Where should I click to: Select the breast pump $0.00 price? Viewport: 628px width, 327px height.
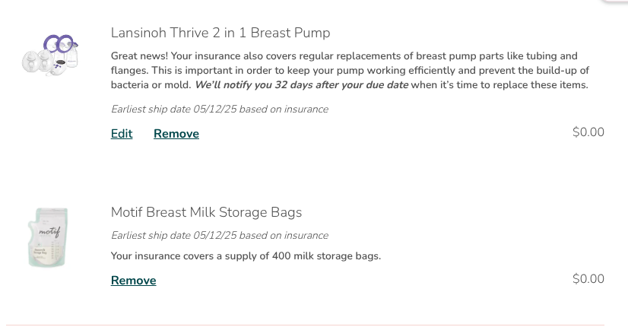tap(588, 132)
